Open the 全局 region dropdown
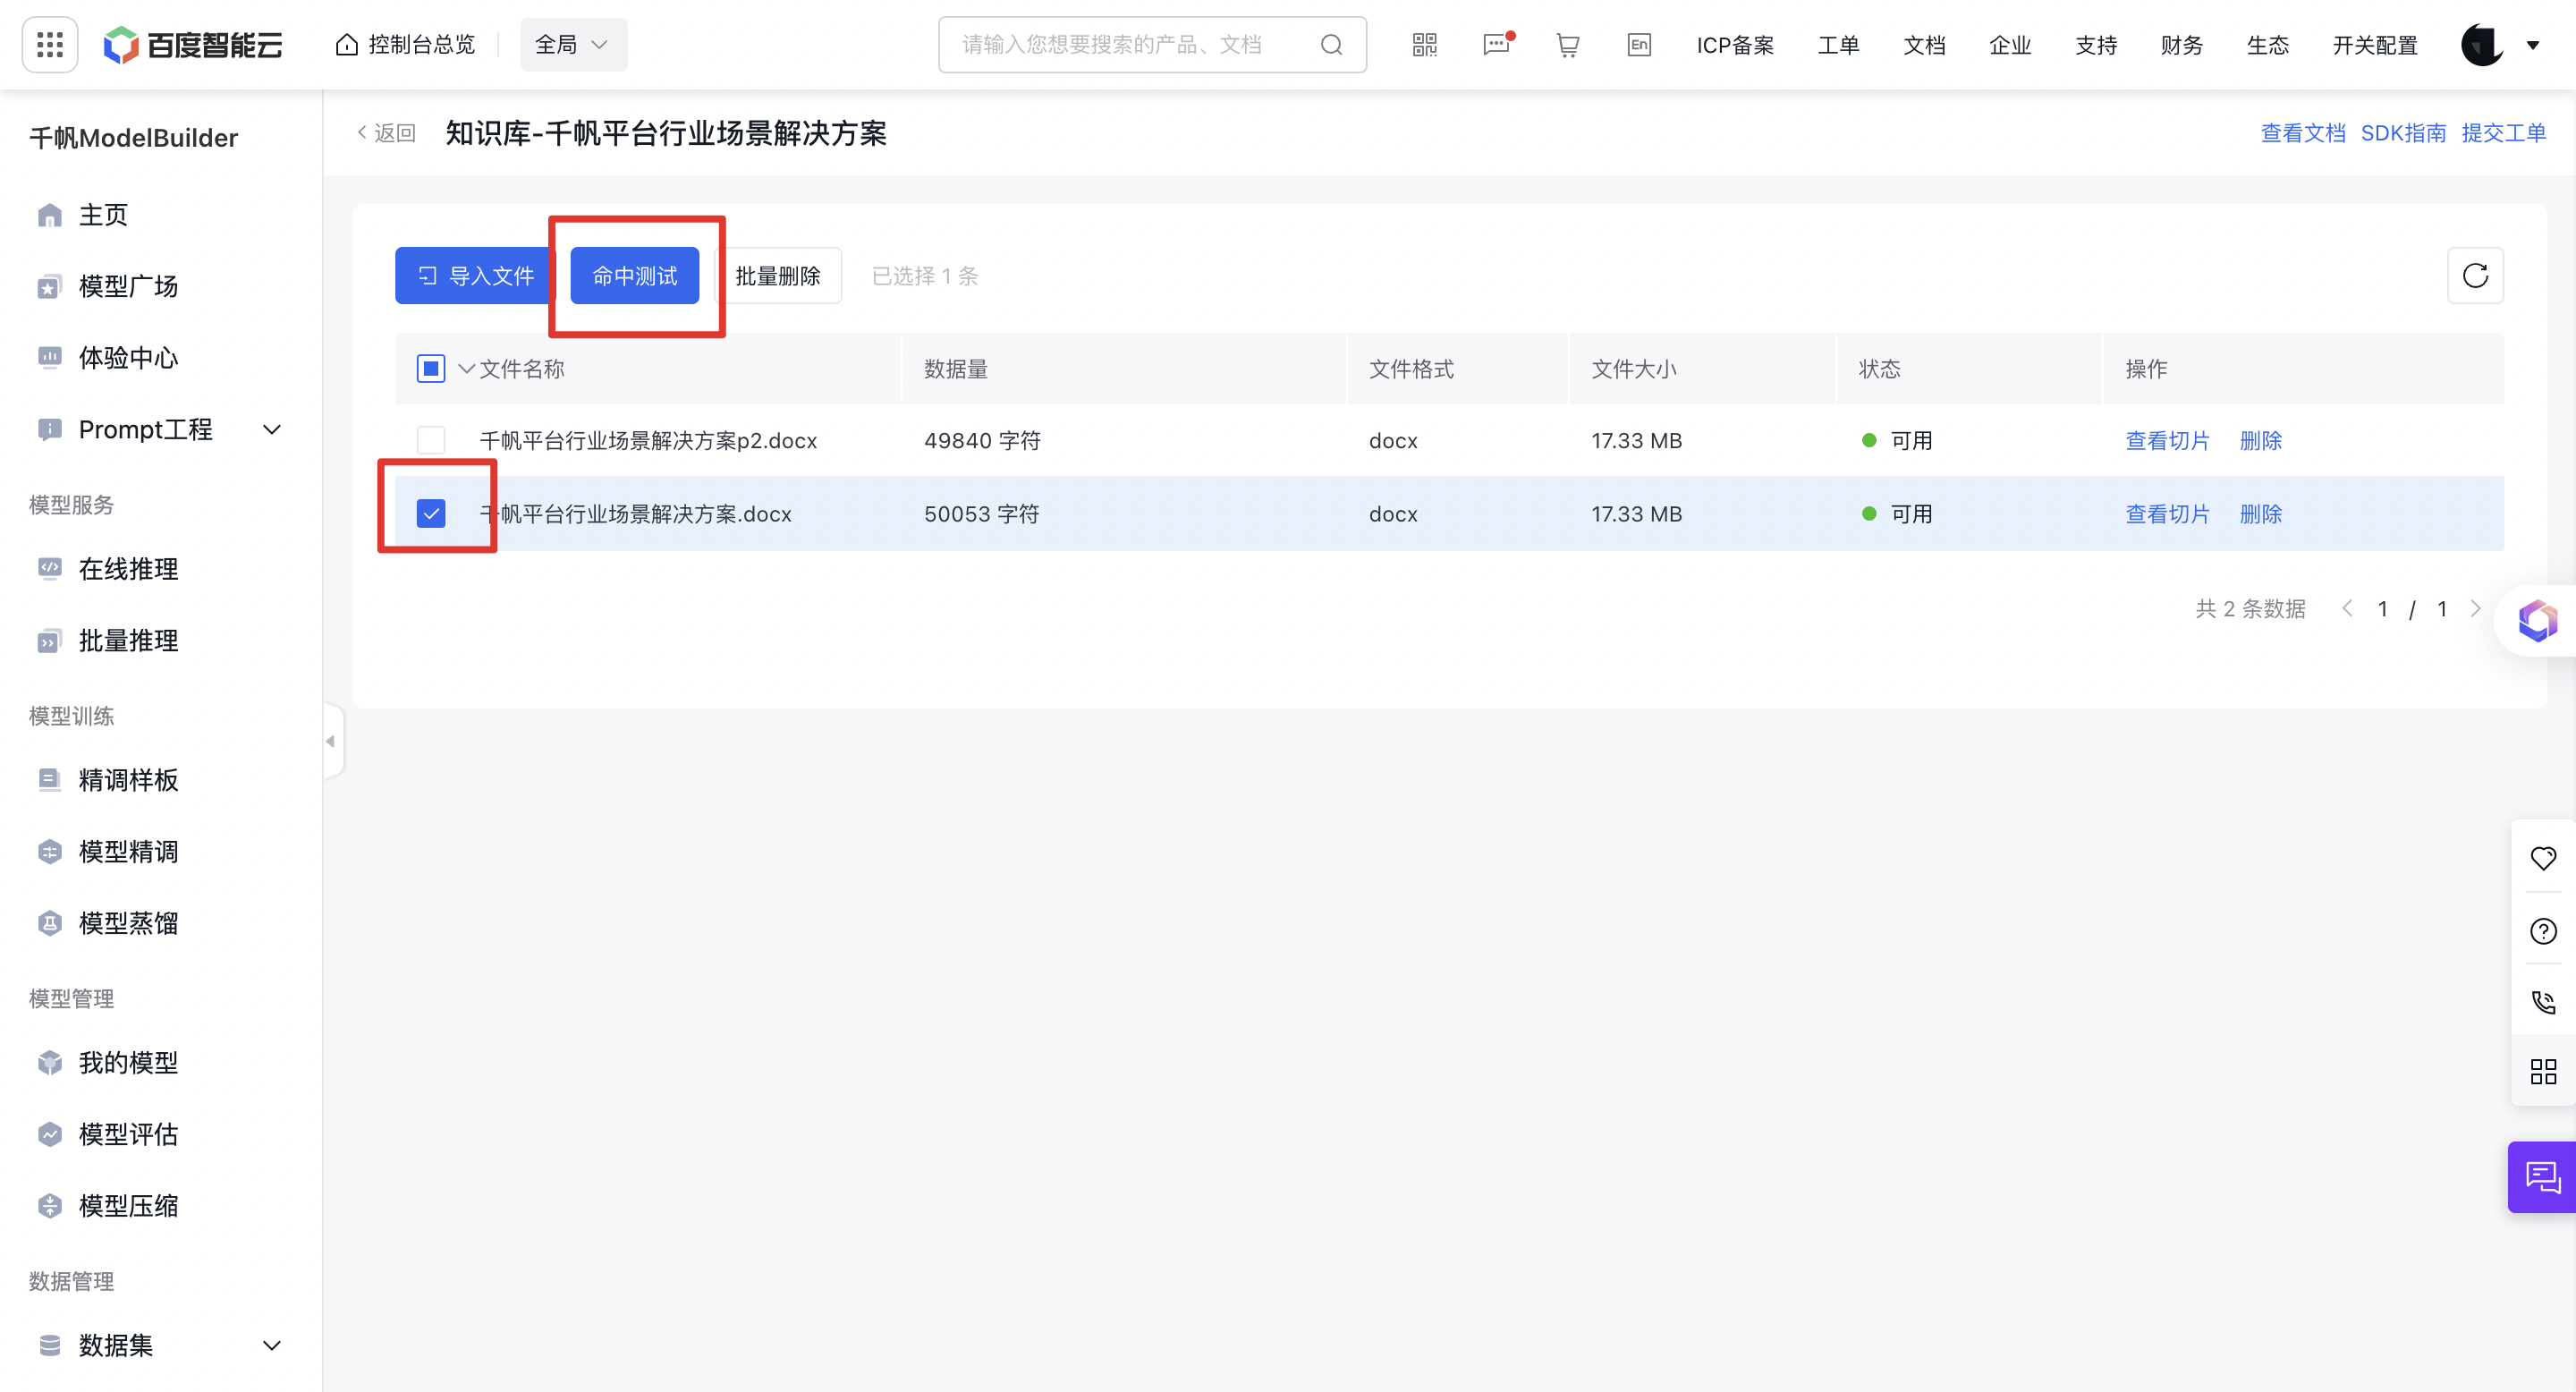The width and height of the screenshot is (2576, 1392). [x=573, y=45]
